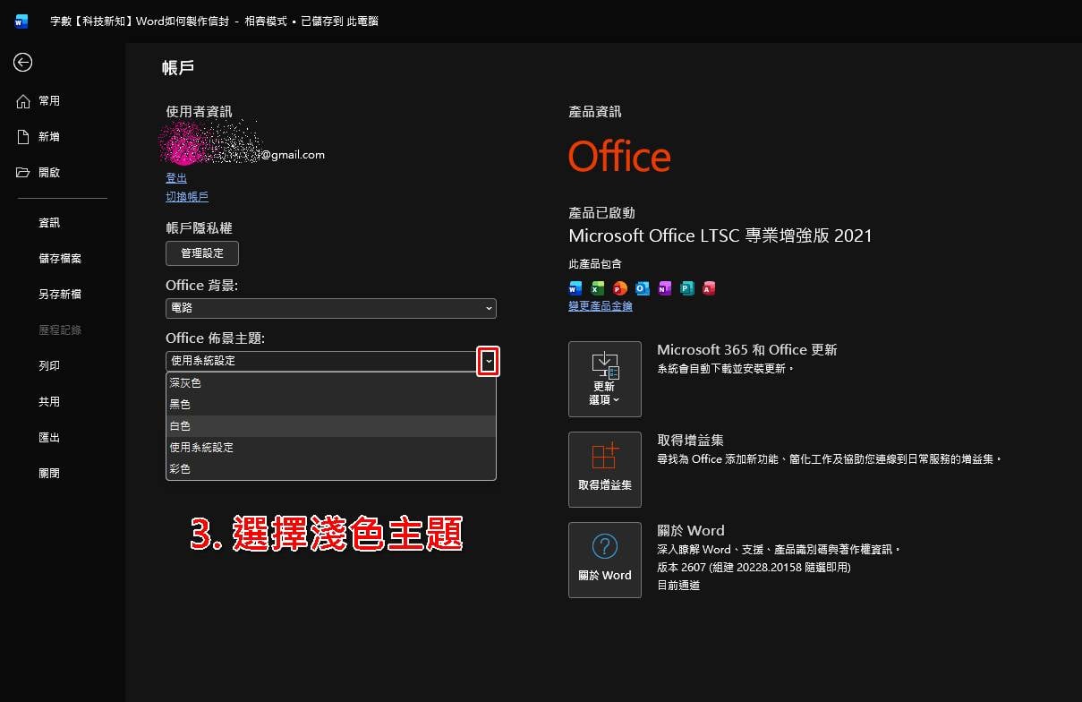Click the Excel product icon
This screenshot has height=702, width=1082.
[598, 288]
